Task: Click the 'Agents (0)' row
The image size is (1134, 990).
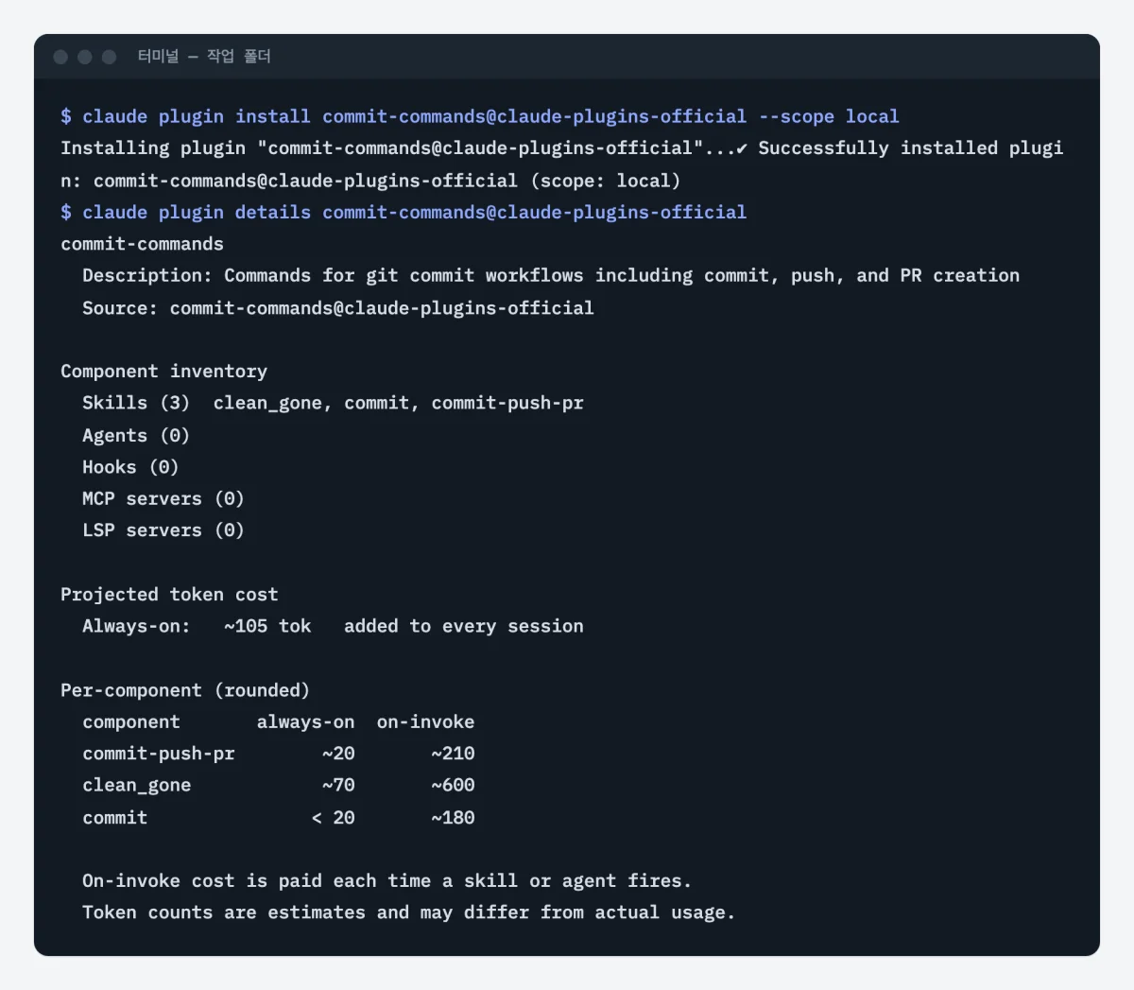Action: (x=136, y=436)
